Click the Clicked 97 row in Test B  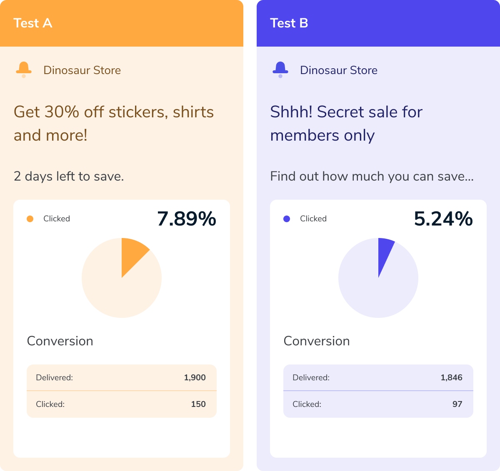point(378,404)
